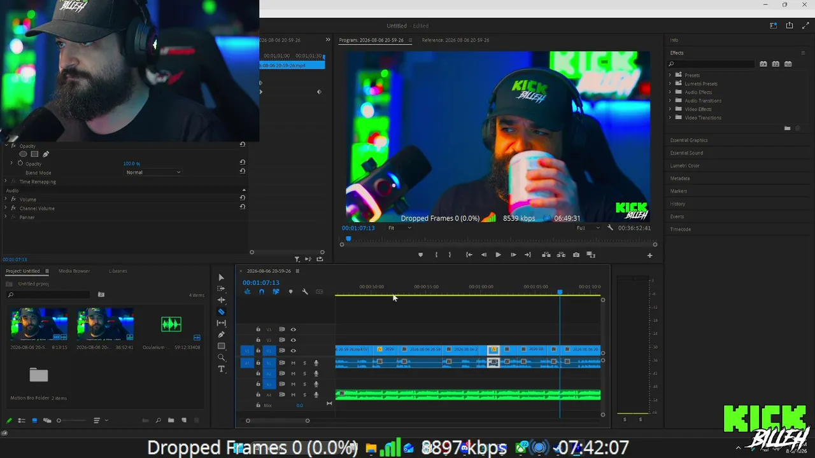Open the Lumetri Color panel

(684, 165)
